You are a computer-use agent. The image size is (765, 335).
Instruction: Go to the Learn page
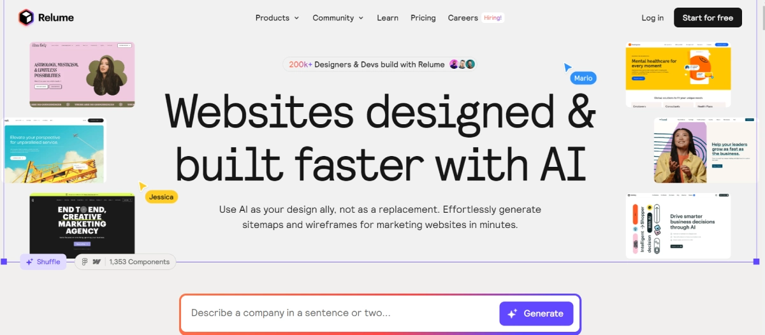pyautogui.click(x=388, y=18)
